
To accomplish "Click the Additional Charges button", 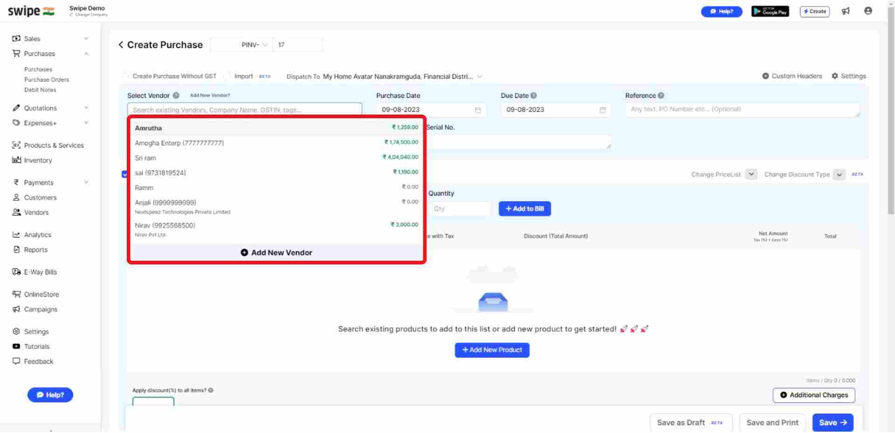I will click(x=814, y=395).
